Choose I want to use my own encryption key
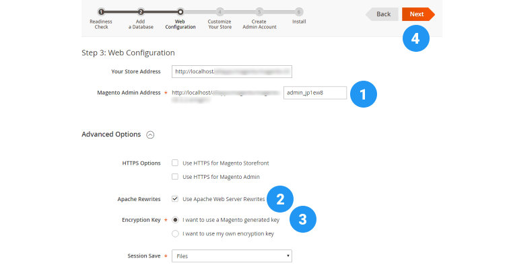Screen dimensions: 505x269 (175, 233)
